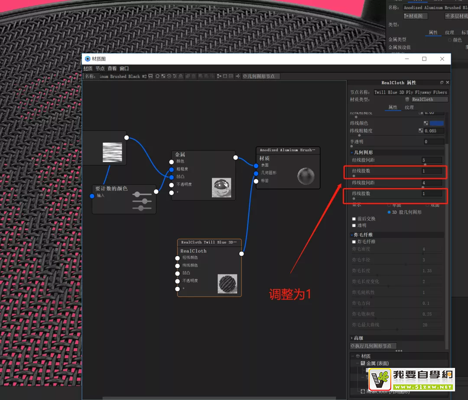Enable the 前后交换 checkbox

[354, 219]
